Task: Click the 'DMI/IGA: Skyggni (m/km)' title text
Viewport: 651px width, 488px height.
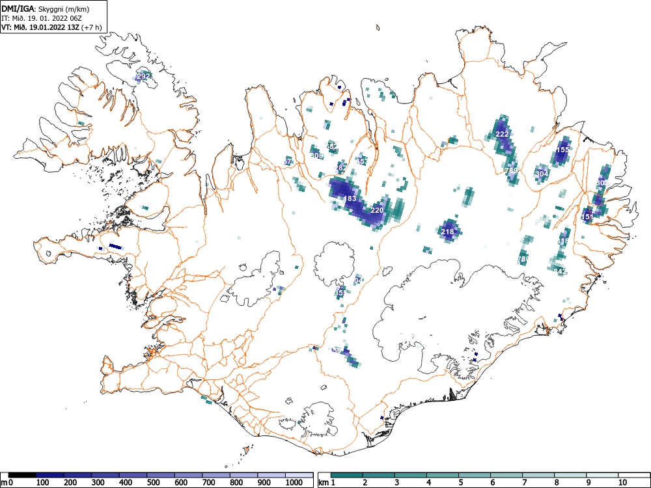Action: [46, 8]
